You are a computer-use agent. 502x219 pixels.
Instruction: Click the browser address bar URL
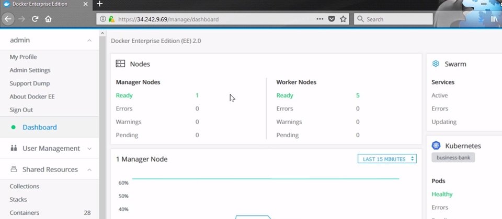tap(168, 19)
